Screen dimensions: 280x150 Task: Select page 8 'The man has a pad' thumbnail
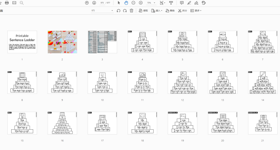point(22,82)
